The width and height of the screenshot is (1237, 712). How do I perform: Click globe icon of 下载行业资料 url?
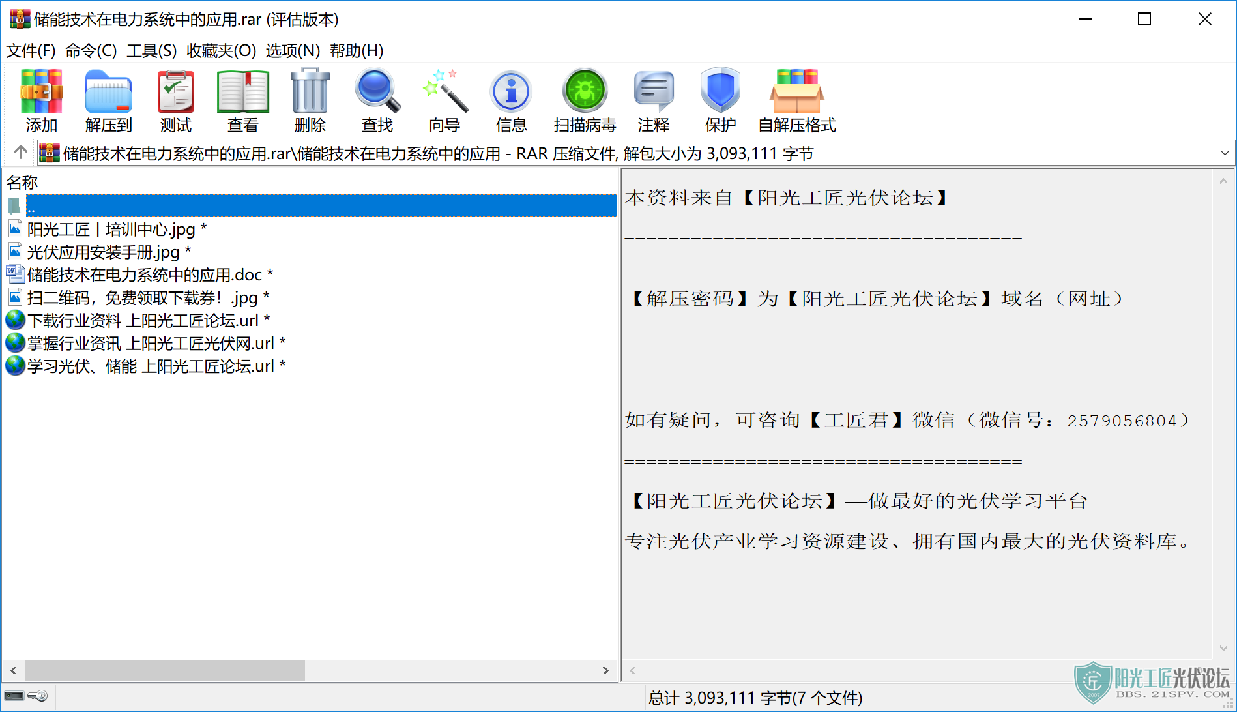tap(15, 320)
